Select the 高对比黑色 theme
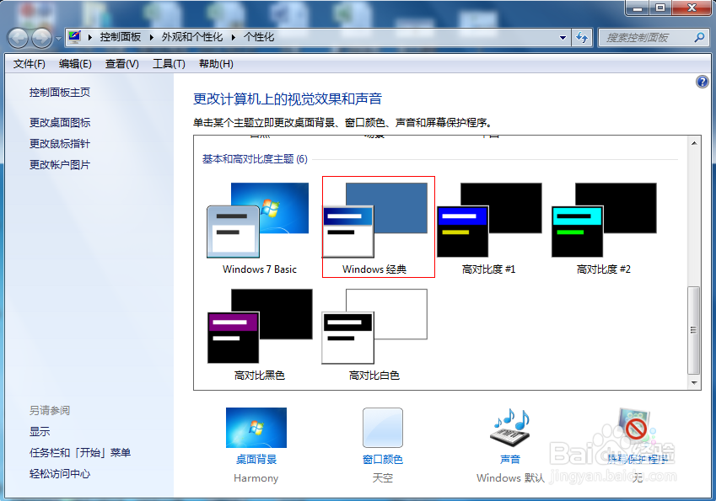This screenshot has height=501, width=716. [x=260, y=333]
